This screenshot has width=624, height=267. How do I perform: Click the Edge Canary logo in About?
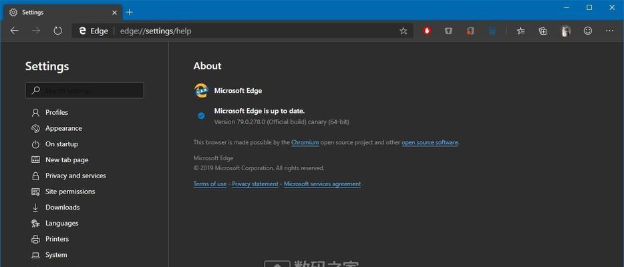(x=201, y=91)
